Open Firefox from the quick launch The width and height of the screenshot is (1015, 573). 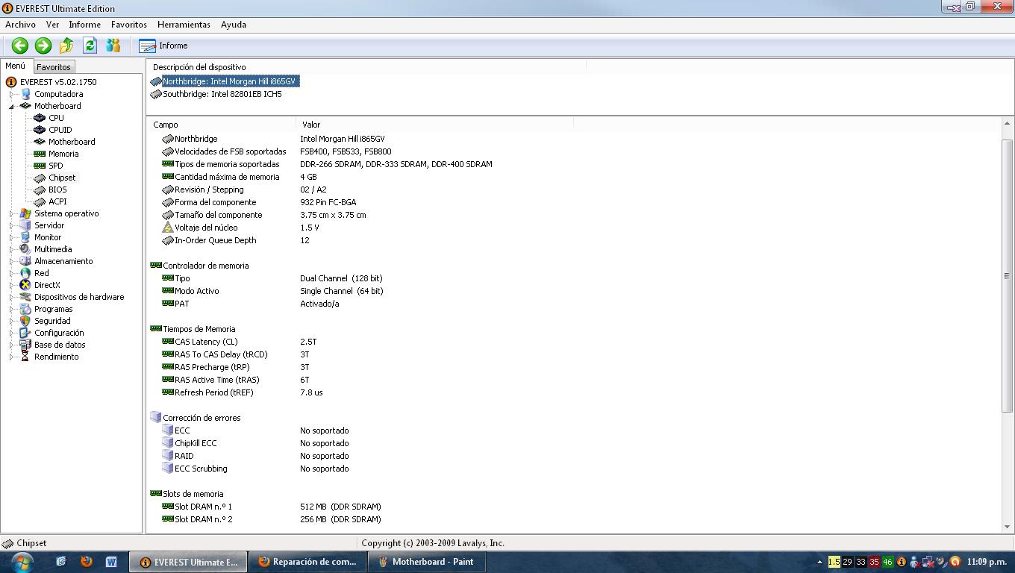87,562
